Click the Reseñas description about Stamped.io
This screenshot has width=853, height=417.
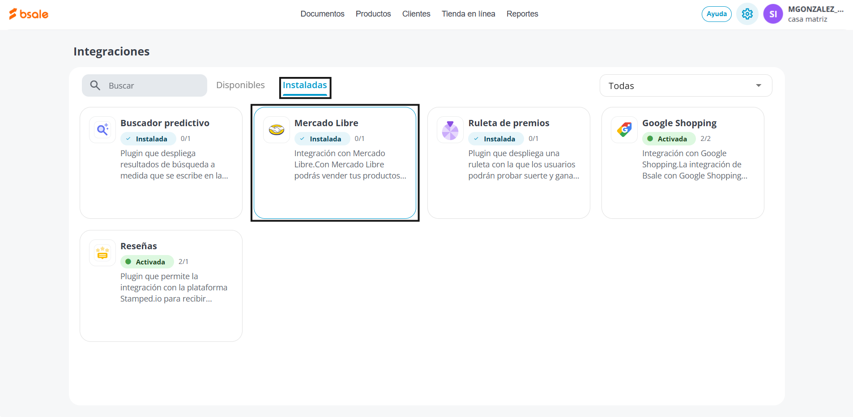point(174,288)
